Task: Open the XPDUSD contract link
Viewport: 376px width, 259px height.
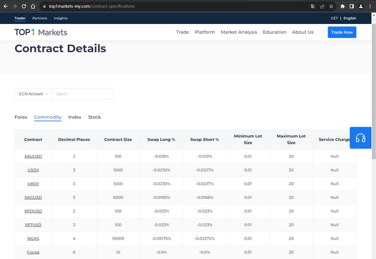Action: pos(33,211)
